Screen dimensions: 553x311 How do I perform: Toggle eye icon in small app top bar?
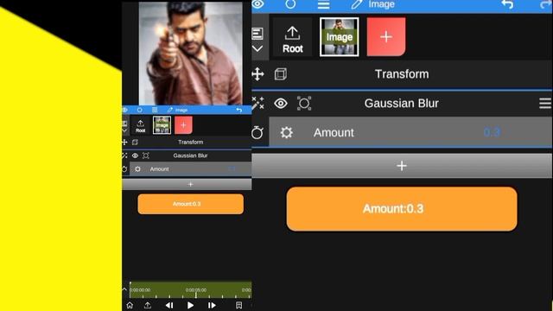click(x=124, y=110)
